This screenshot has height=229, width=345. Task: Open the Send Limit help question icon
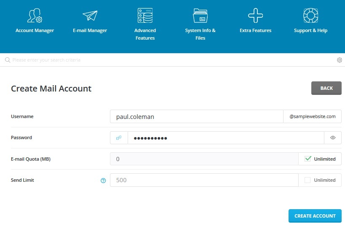103,181
